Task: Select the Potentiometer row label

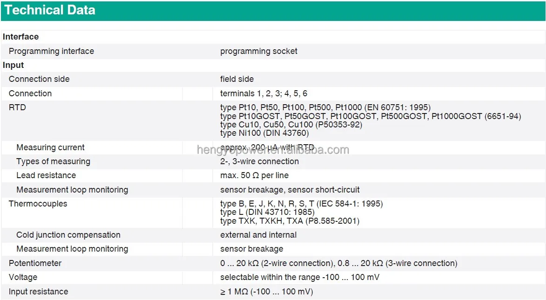Action: [x=35, y=263]
